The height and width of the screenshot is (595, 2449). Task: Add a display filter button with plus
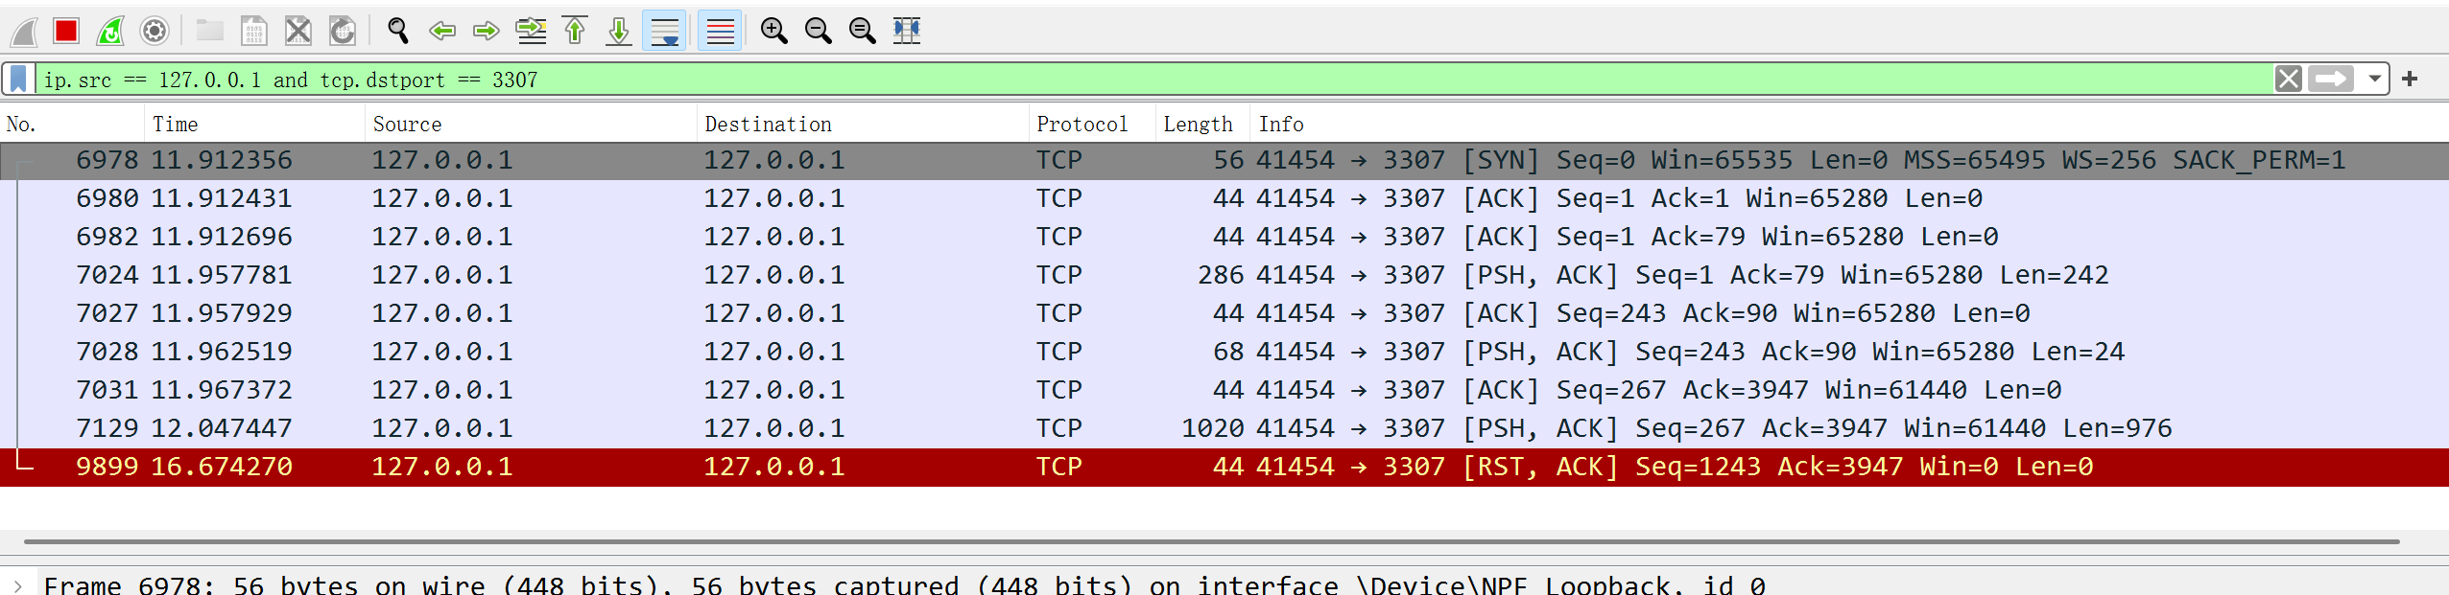click(x=2410, y=79)
